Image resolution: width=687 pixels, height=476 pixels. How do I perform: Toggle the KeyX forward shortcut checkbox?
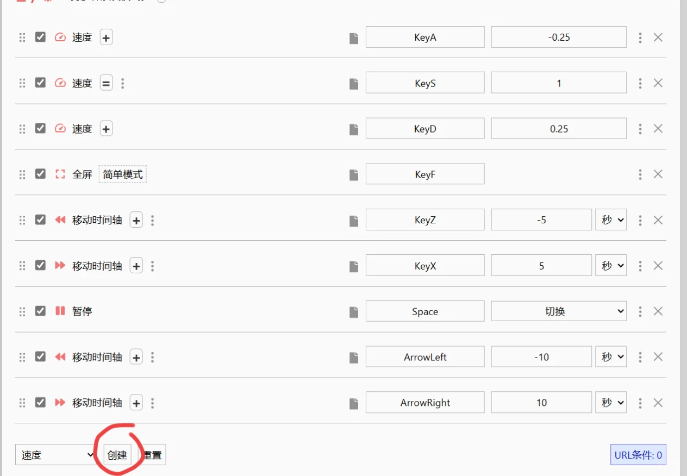pyautogui.click(x=40, y=265)
